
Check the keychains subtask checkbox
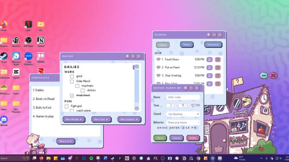tap(77, 86)
